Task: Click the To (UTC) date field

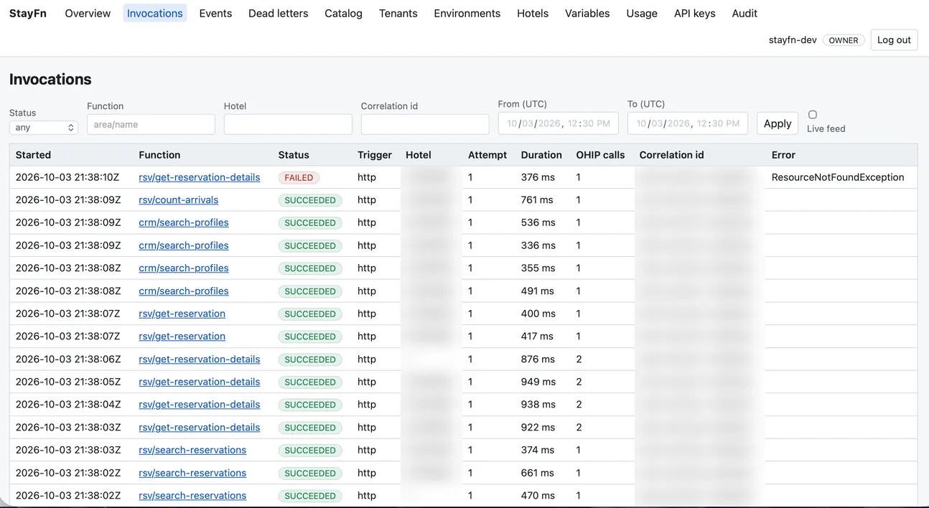Action: pyautogui.click(x=688, y=123)
